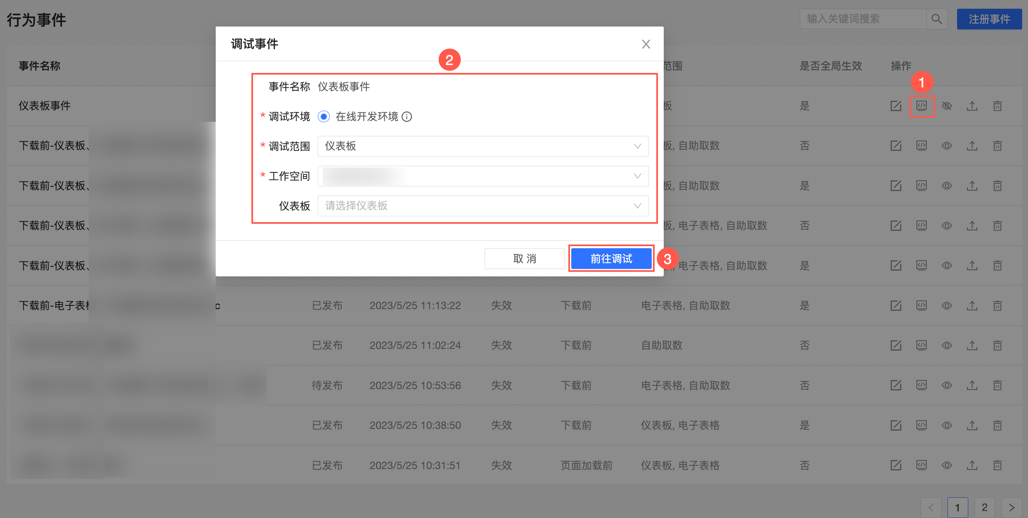The image size is (1028, 518).
Task: Click the edit icon in 仪表板事件 row
Action: tap(896, 106)
